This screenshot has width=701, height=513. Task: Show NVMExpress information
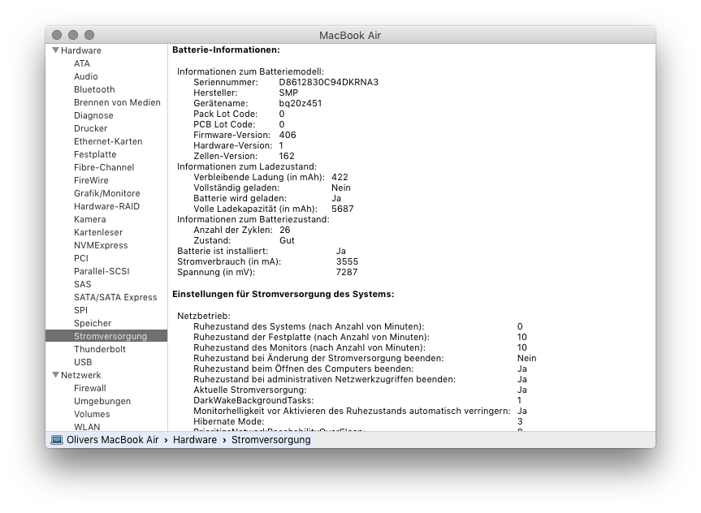[101, 245]
